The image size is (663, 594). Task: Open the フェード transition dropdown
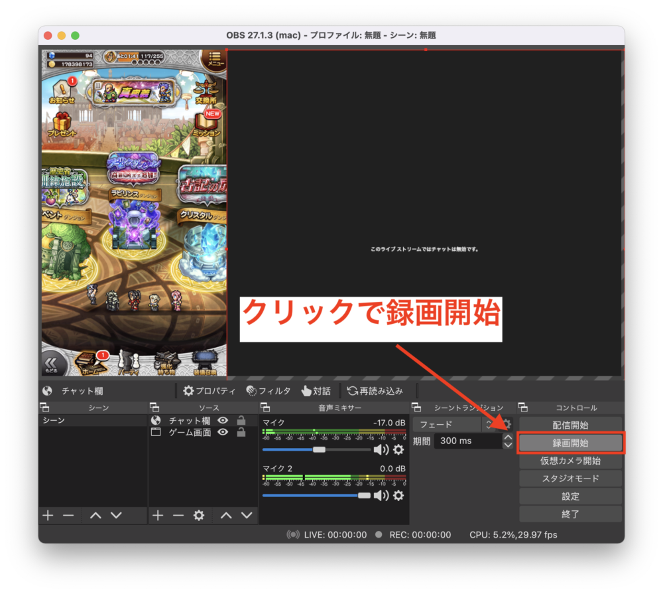(453, 424)
